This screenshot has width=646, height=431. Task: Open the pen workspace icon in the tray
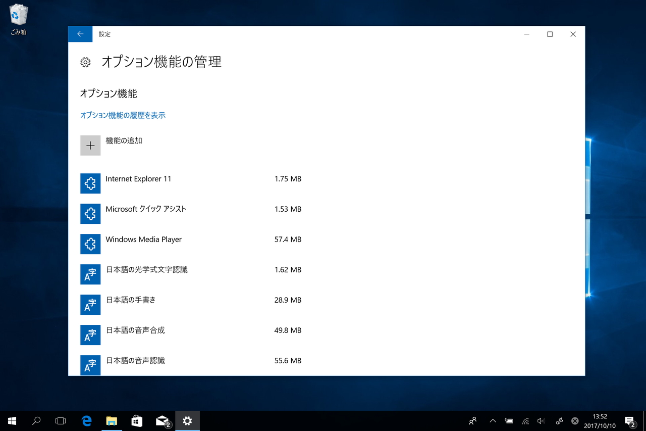point(559,421)
